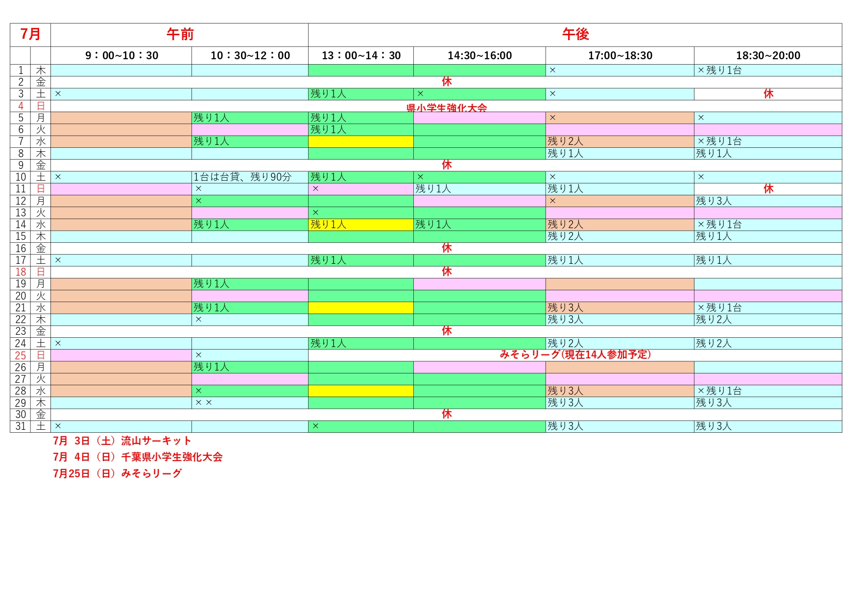Select 残り1人 in day 26's 10:30 slot

[250, 367]
